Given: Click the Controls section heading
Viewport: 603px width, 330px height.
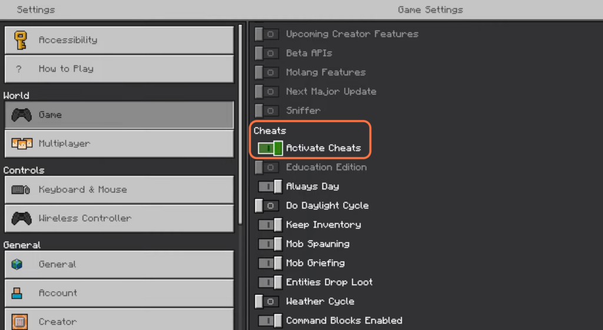Looking at the screenshot, I should (x=24, y=170).
